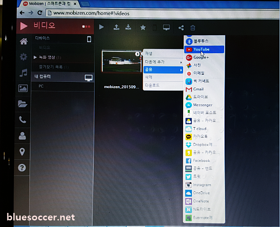Image resolution: width=280 pixels, height=227 pixels.
Task: Choose 삭제 in the context menu
Action: point(163,77)
